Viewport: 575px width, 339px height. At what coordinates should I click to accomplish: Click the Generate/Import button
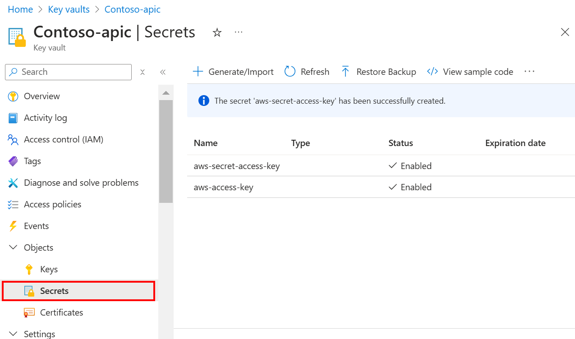(x=233, y=71)
